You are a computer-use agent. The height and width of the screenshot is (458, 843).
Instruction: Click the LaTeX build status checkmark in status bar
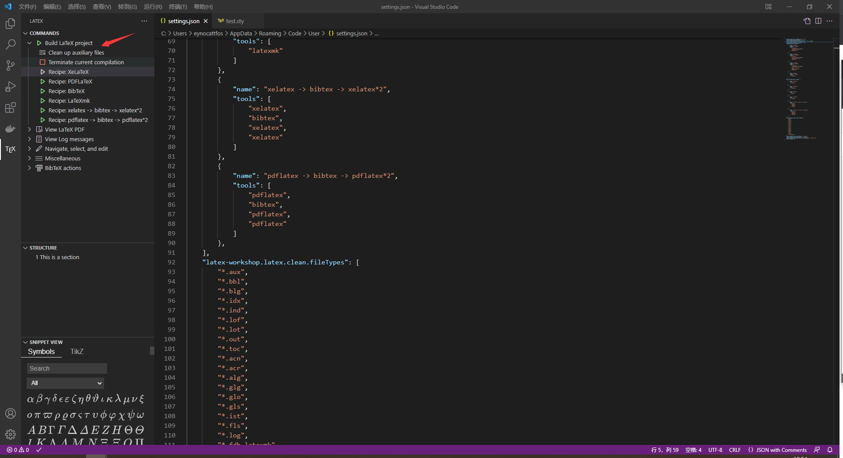[39, 450]
